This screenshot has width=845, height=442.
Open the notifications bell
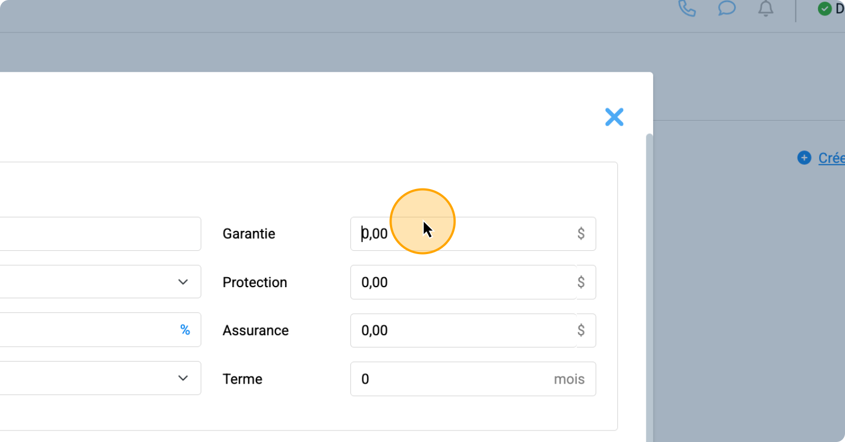766,9
